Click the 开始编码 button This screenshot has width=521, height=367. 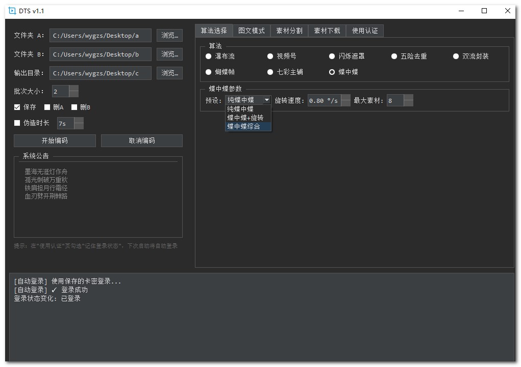(55, 140)
